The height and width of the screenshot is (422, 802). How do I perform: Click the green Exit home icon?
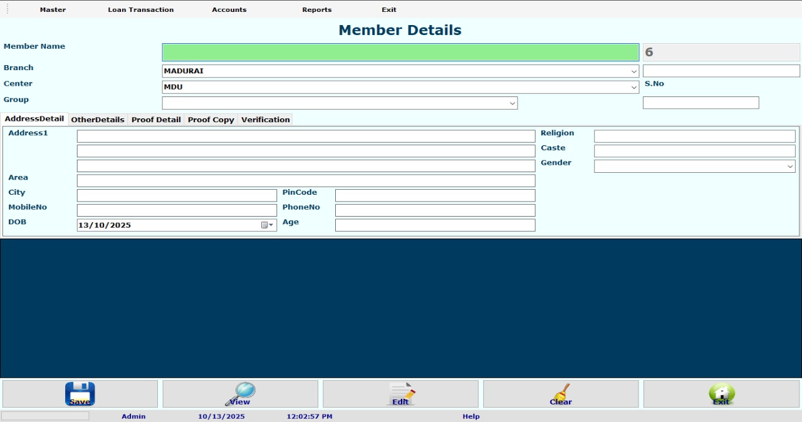pos(721,394)
